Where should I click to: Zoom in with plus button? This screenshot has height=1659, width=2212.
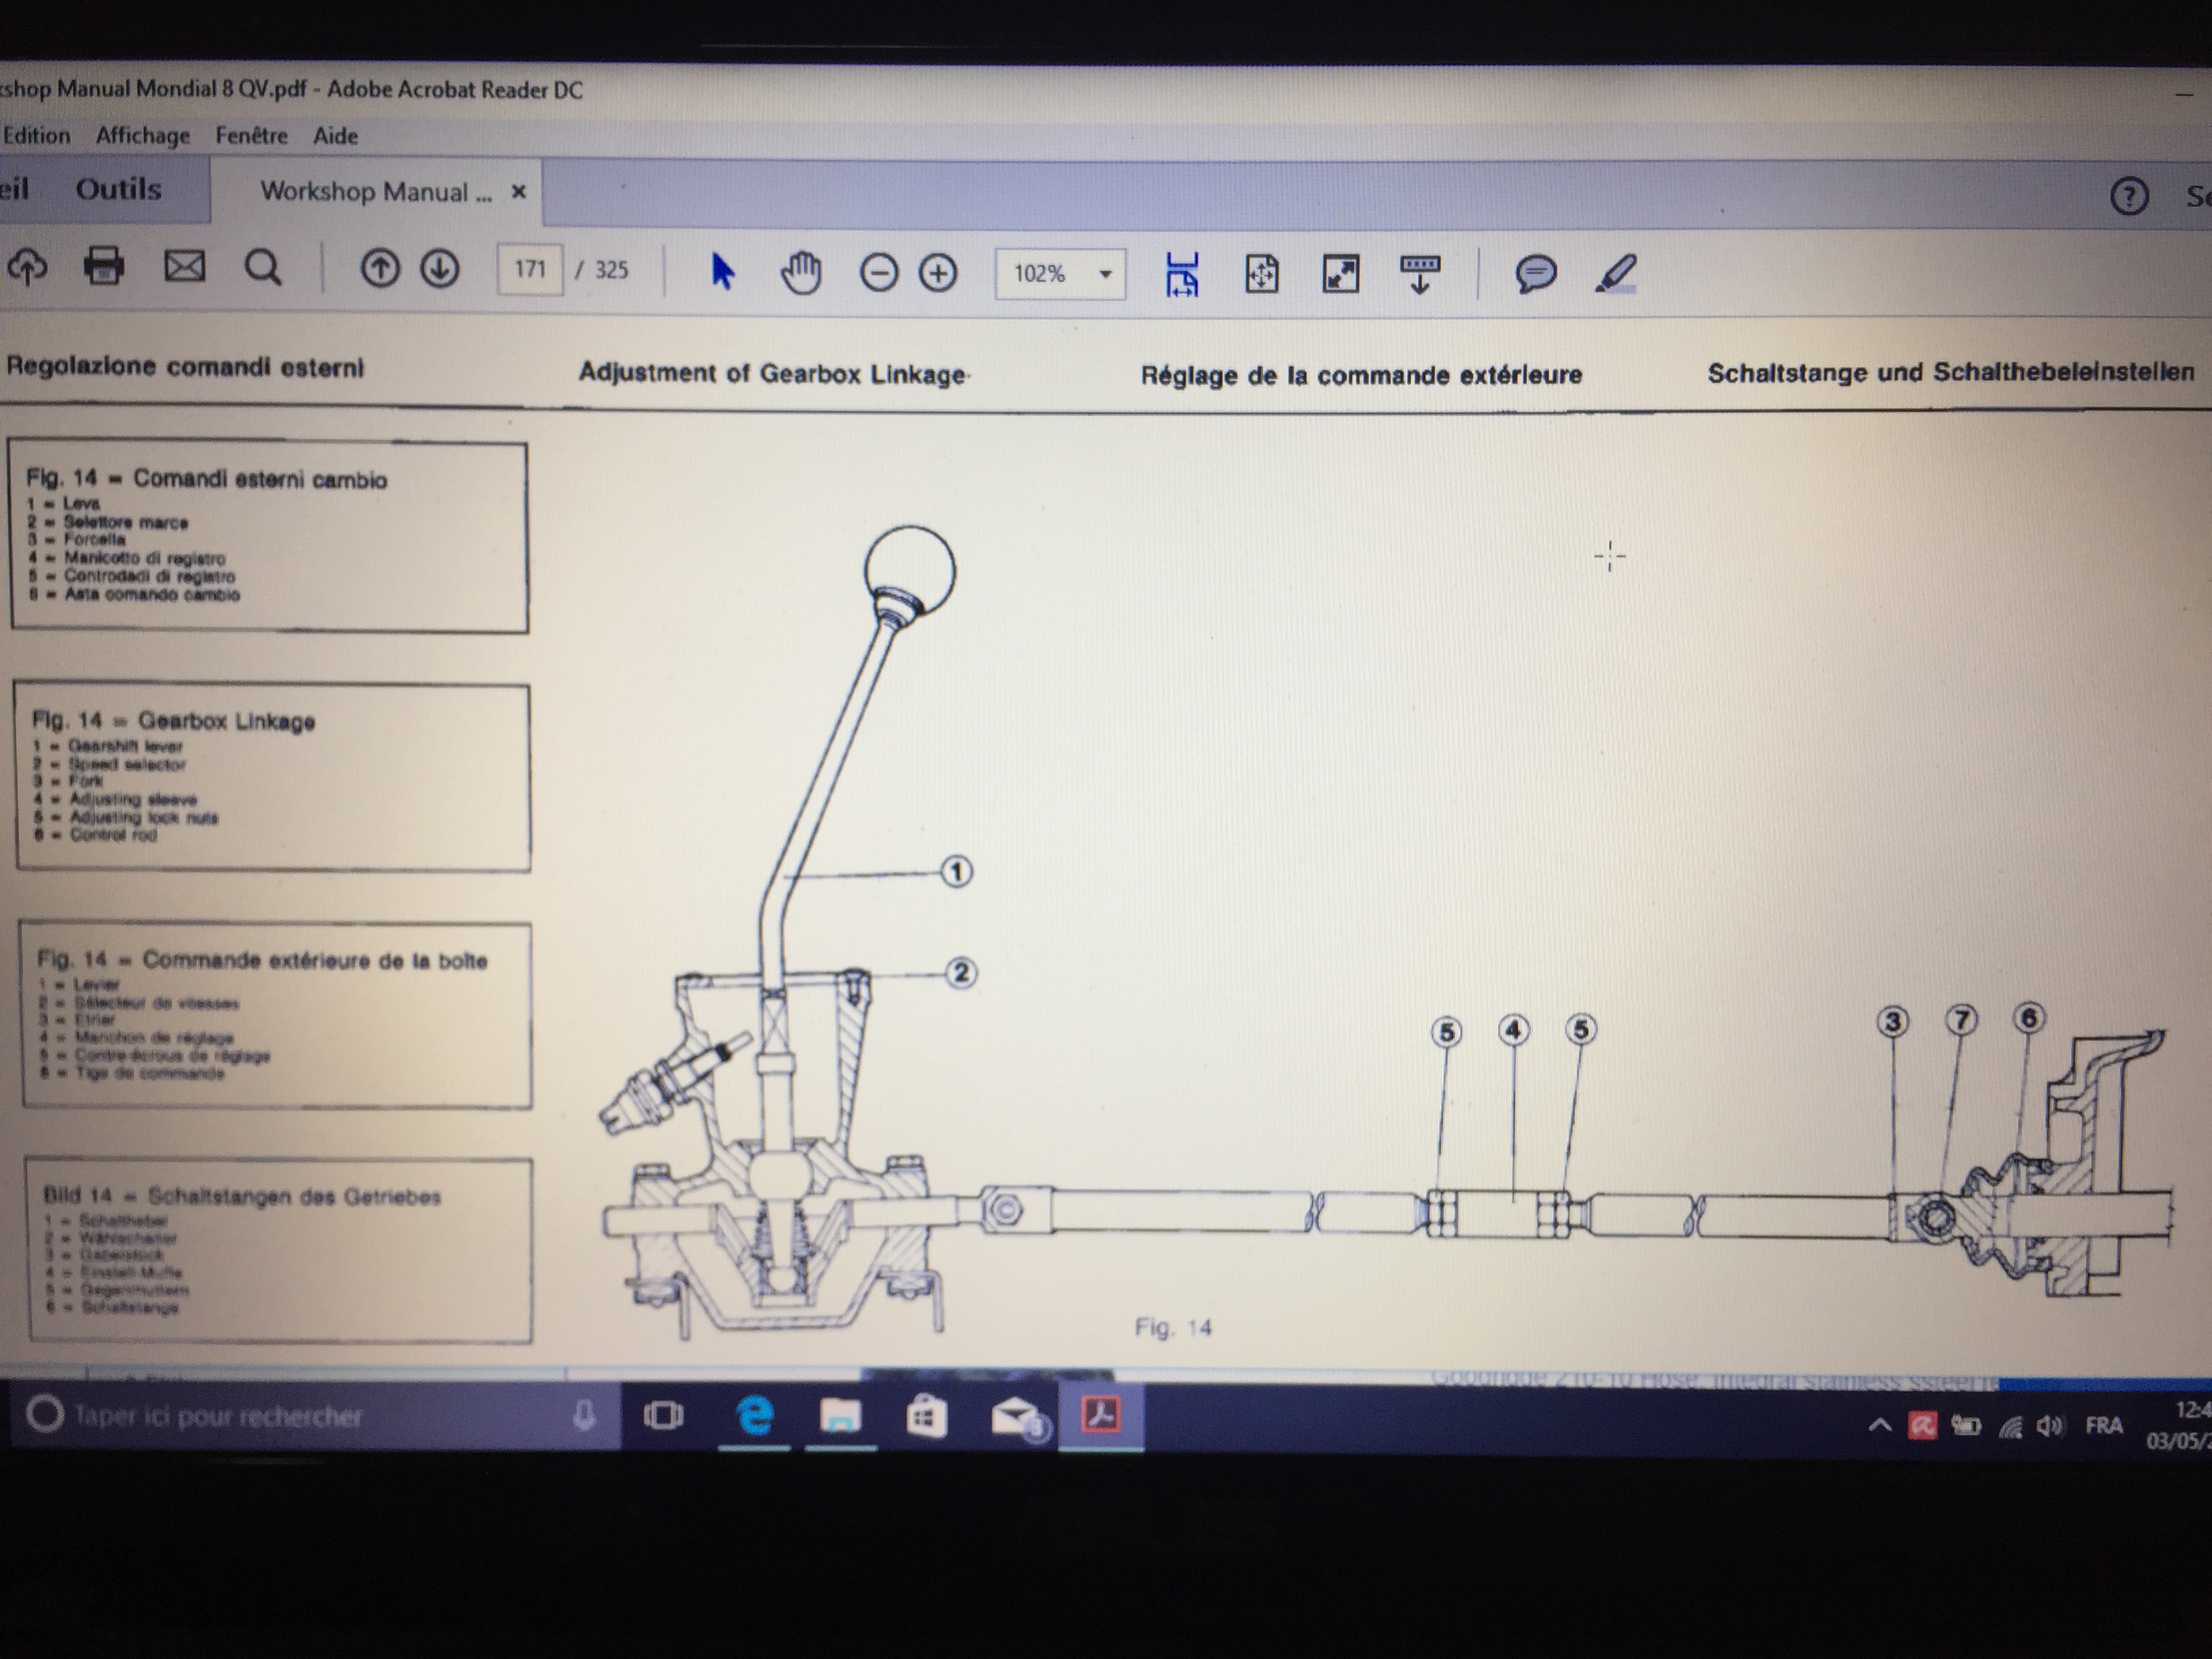pos(938,273)
